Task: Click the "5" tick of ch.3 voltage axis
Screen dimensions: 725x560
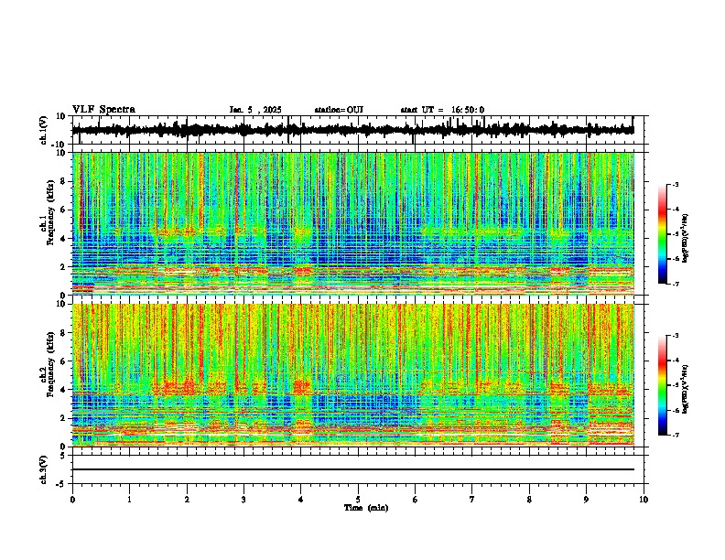Action: [63, 456]
